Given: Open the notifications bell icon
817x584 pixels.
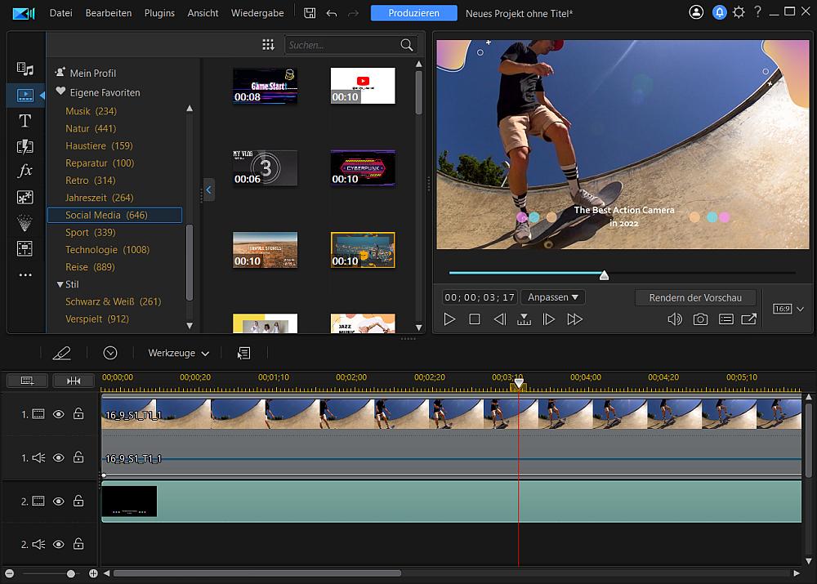Looking at the screenshot, I should [719, 12].
